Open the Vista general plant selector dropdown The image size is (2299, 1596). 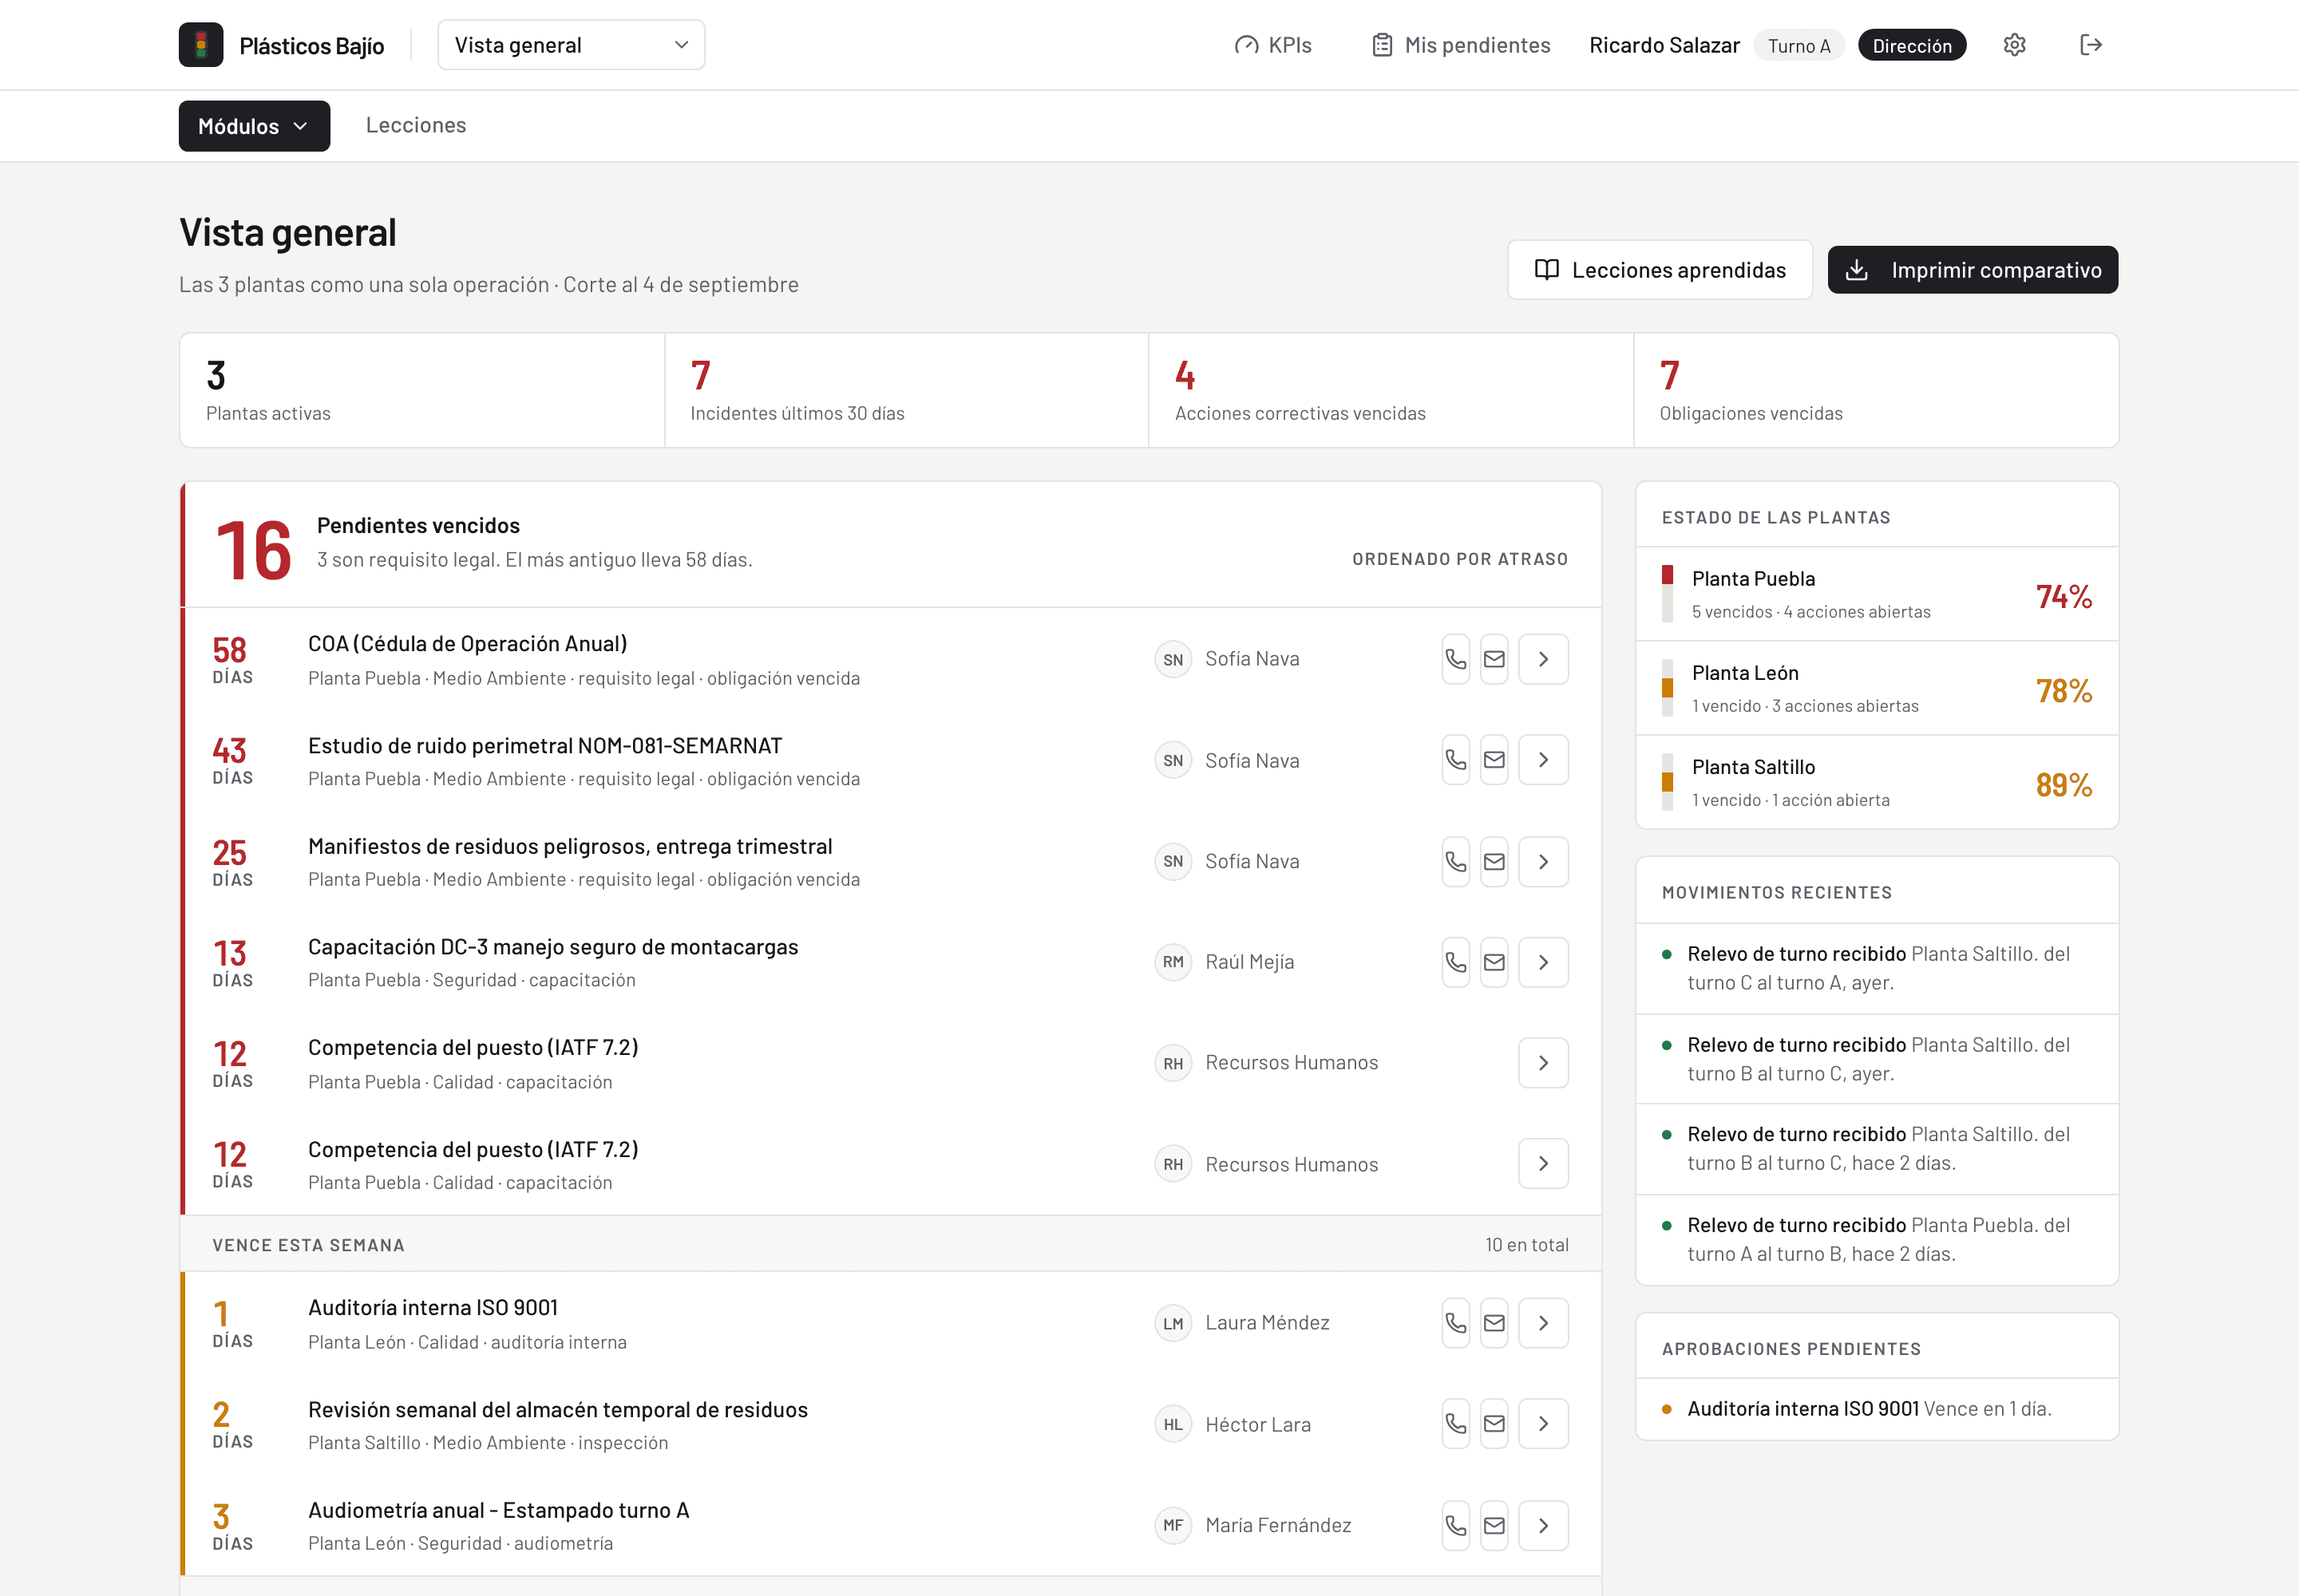pyautogui.click(x=572, y=45)
